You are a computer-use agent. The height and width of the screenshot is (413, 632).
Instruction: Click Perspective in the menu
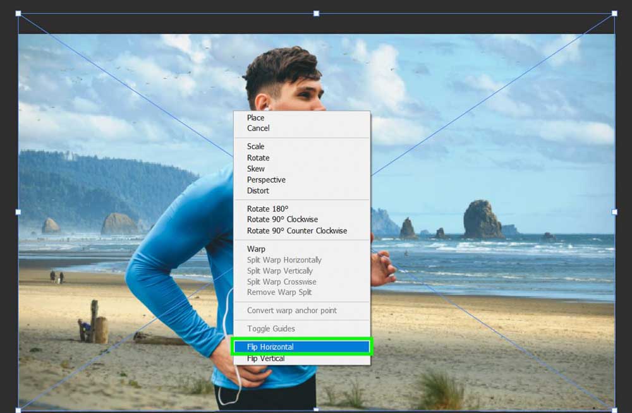point(301,179)
